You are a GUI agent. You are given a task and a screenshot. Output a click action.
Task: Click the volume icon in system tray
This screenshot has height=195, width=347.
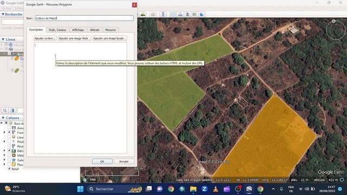[x=307, y=189]
